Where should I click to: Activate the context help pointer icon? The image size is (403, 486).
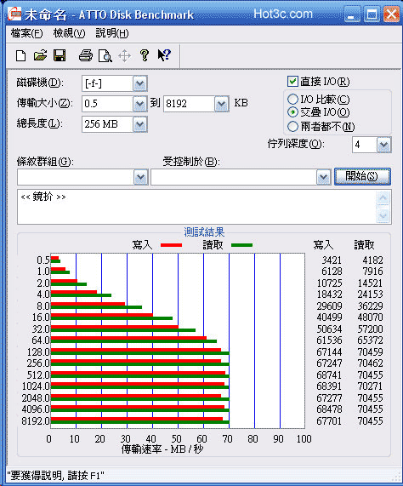tap(164, 56)
